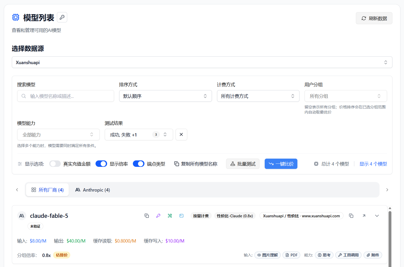The height and width of the screenshot is (267, 404).
Task: Click the purple key icon for claude-fable-5
Action: coord(158,216)
